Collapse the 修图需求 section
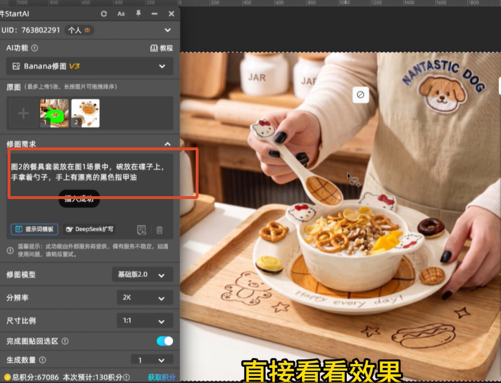 point(167,144)
